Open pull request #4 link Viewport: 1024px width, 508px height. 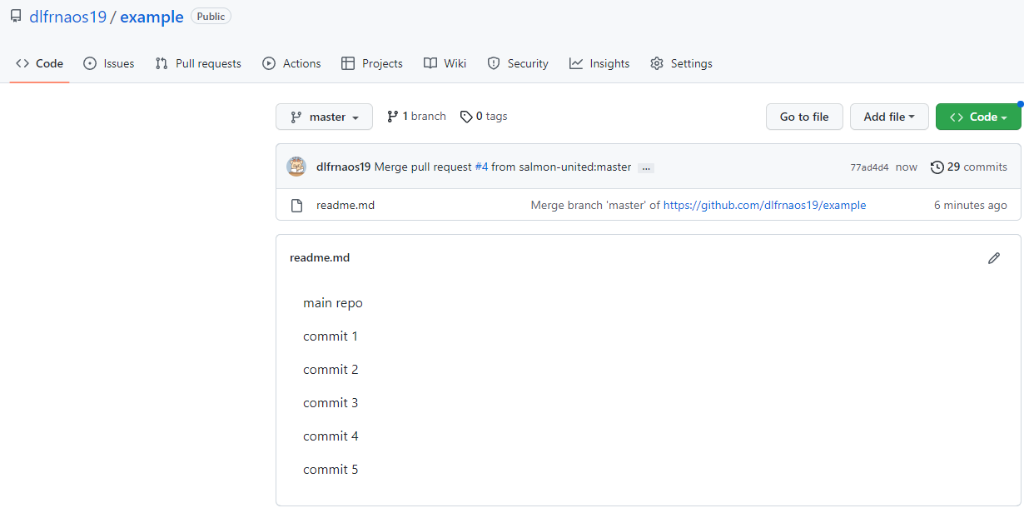(x=481, y=167)
